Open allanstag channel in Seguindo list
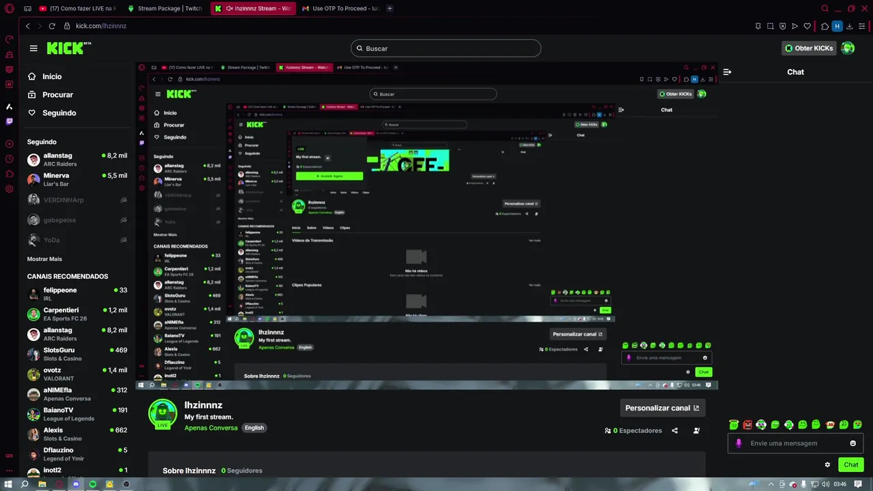Image resolution: width=873 pixels, height=491 pixels. (x=77, y=160)
